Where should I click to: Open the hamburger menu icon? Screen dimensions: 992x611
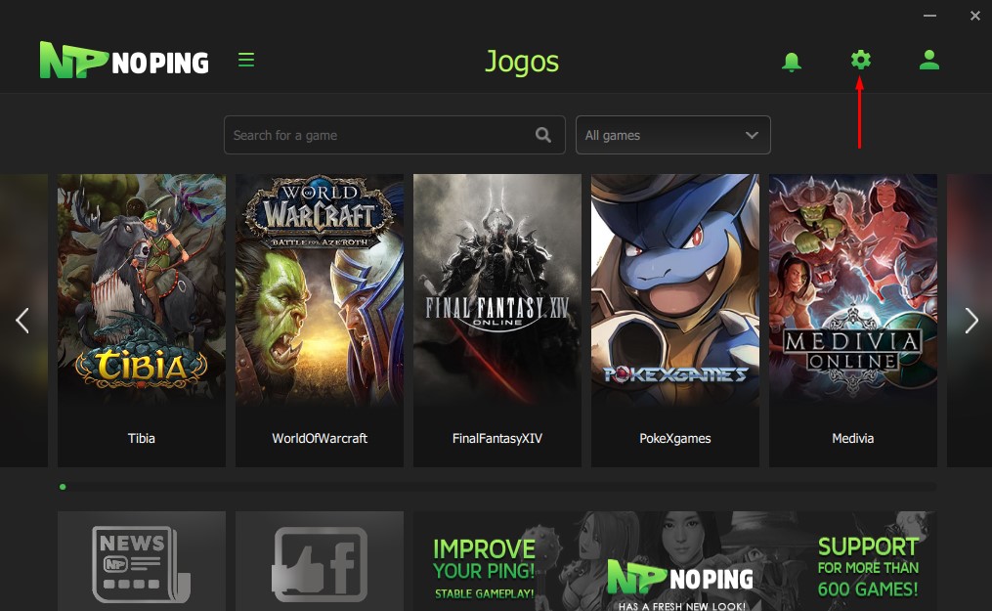[x=246, y=60]
